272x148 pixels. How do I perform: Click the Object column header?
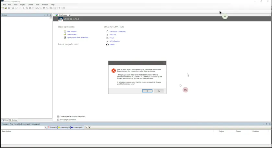(238, 131)
